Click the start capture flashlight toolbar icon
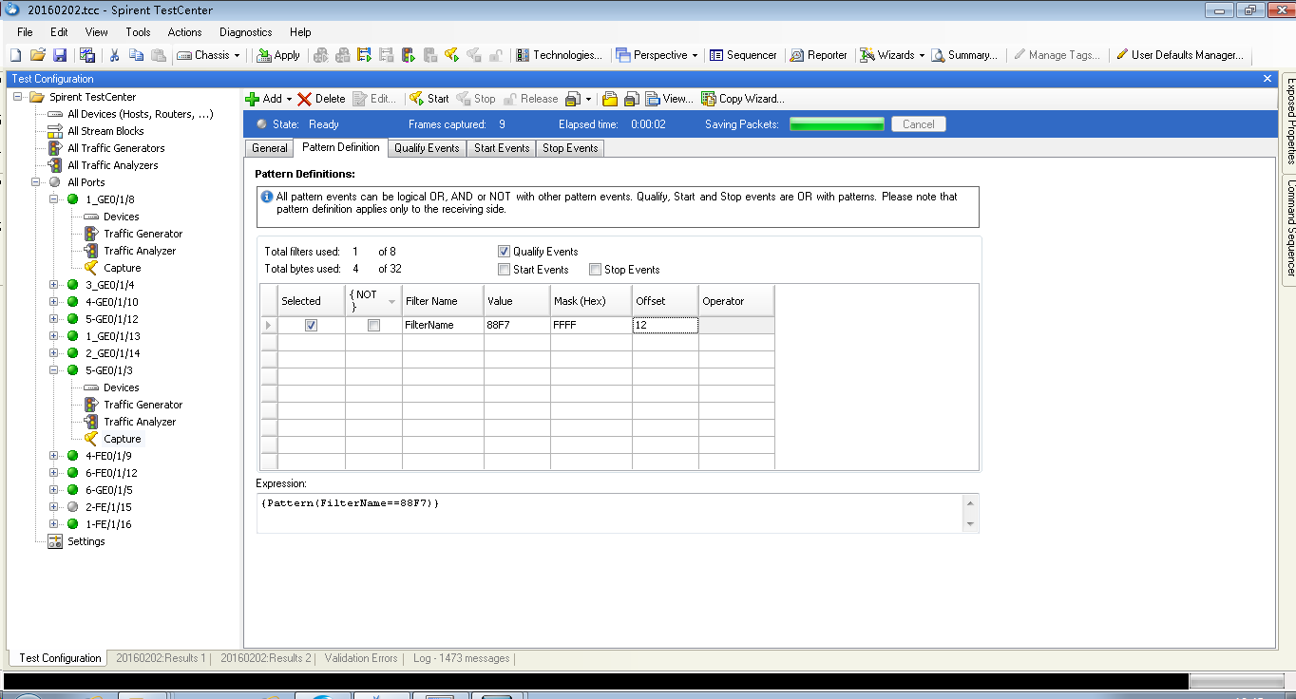The width and height of the screenshot is (1296, 699). (451, 55)
